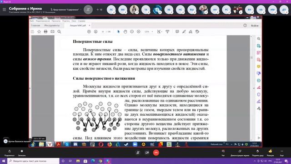Select participant avatar КА

261,10
